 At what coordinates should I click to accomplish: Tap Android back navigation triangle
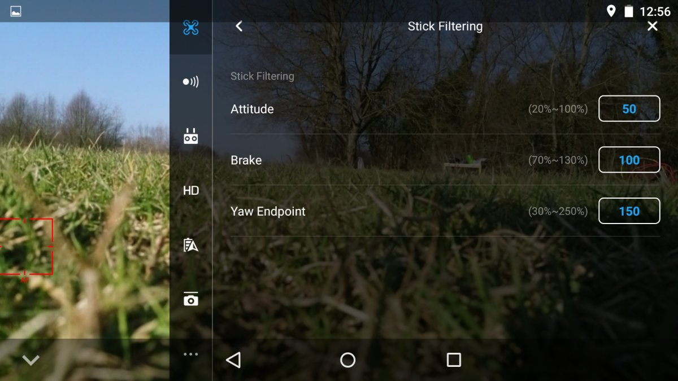coord(233,360)
